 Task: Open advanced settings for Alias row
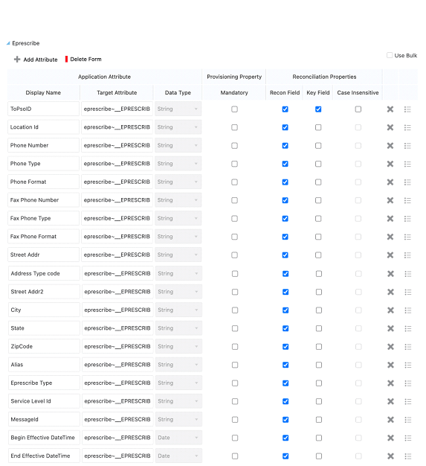pos(408,365)
